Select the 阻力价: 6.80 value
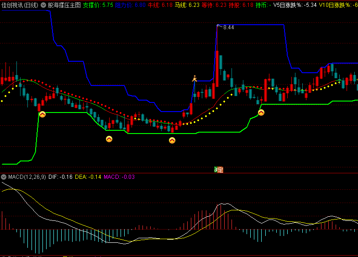358x257 pixels. tap(131, 5)
